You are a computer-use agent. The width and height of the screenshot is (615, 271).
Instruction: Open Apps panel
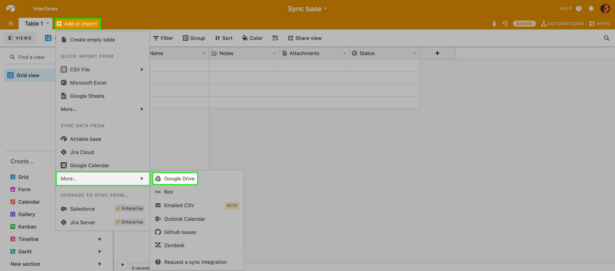(599, 24)
